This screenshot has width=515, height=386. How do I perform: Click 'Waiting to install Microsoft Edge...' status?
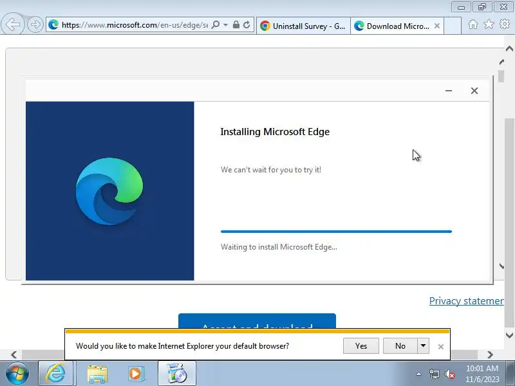pos(279,247)
